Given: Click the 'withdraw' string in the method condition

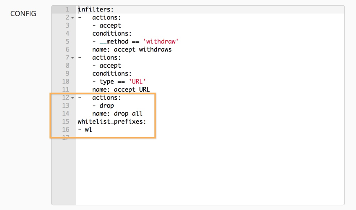Looking at the screenshot, I should click(x=161, y=42).
